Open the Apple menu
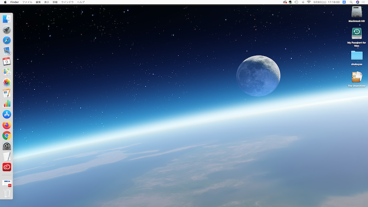 [x=5, y=2]
